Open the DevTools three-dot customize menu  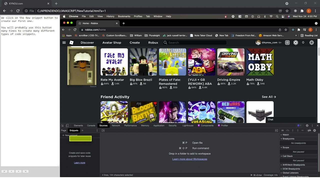(x=312, y=125)
